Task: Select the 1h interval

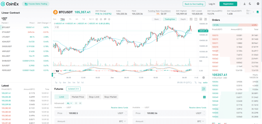Action: 70,19
